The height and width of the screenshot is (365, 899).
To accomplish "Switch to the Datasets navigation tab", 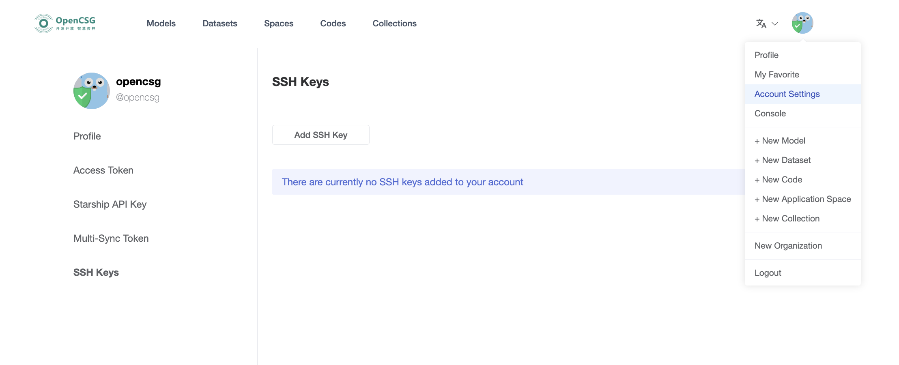I will [219, 23].
